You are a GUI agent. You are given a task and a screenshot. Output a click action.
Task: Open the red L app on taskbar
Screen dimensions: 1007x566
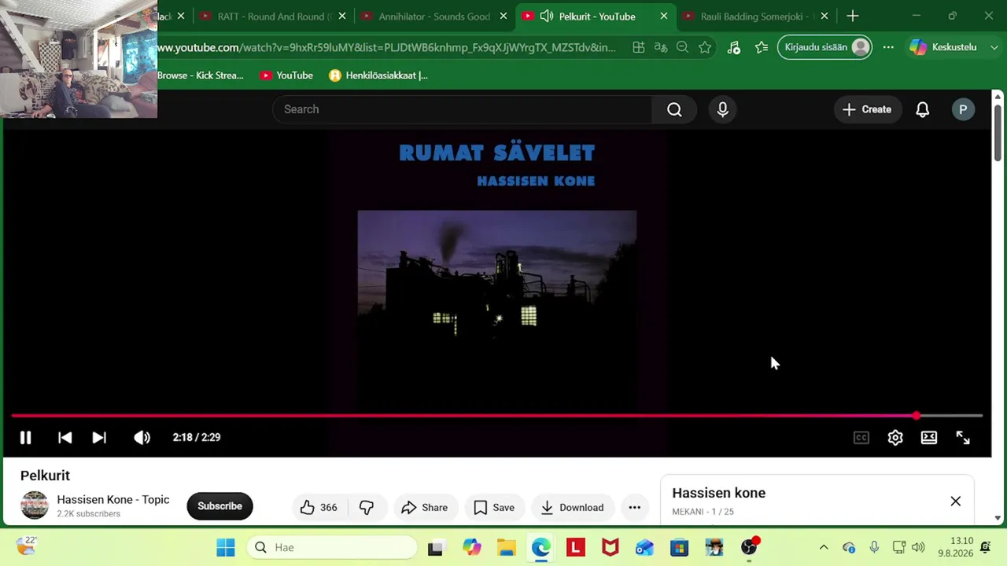[576, 547]
